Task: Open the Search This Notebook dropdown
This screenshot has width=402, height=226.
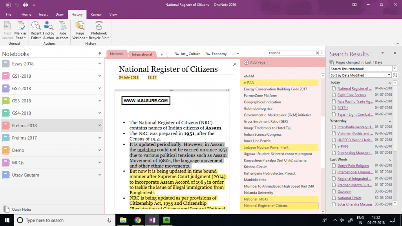Action: pyautogui.click(x=395, y=68)
